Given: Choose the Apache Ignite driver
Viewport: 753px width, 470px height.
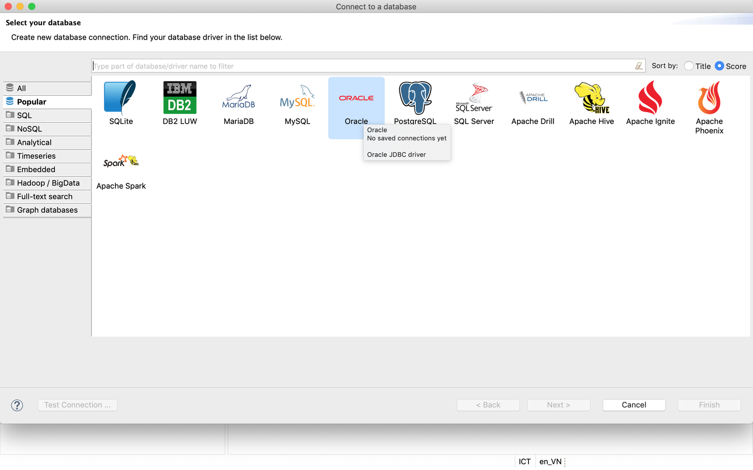Looking at the screenshot, I should (x=650, y=103).
